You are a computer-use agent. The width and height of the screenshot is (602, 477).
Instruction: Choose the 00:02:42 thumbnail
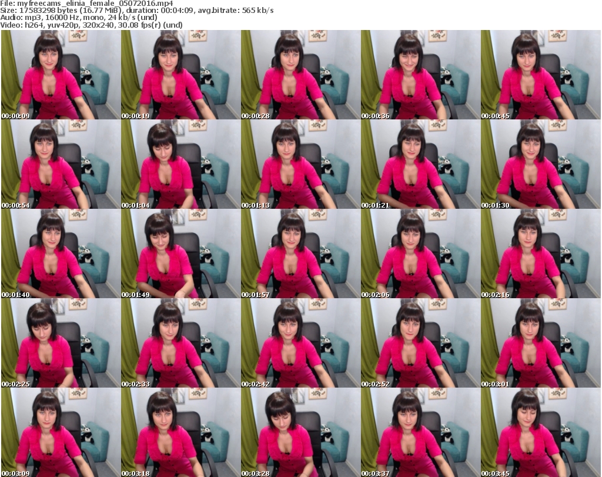[x=300, y=343]
